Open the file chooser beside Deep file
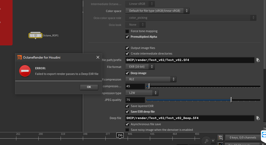Viewport: 266px width, 145px height. 258,118
